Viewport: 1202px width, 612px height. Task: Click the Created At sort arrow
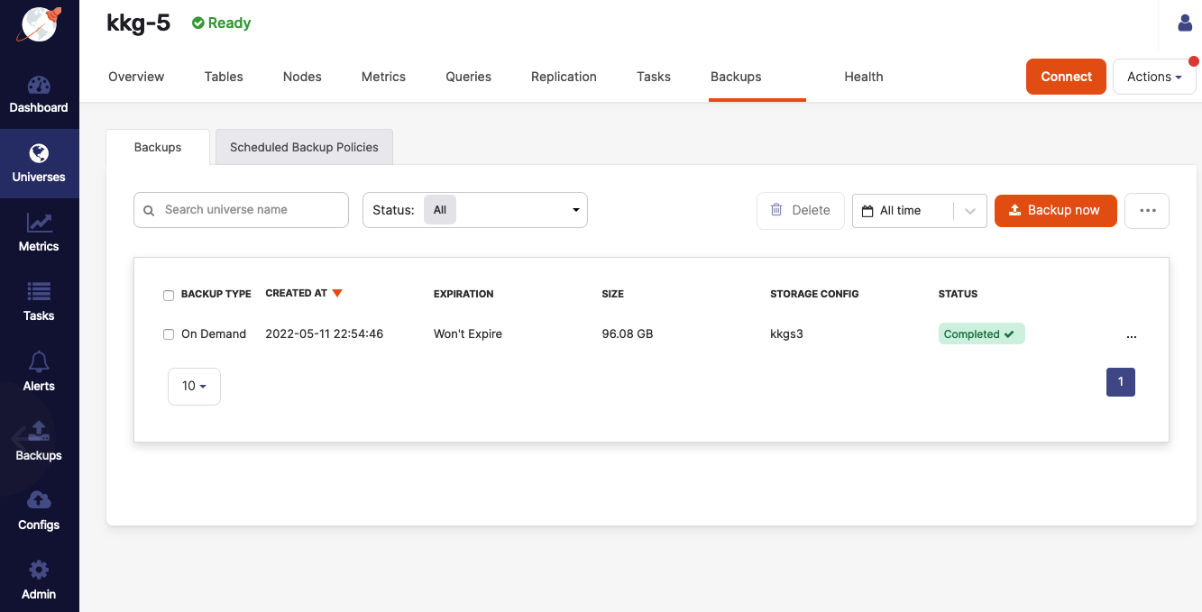337,293
